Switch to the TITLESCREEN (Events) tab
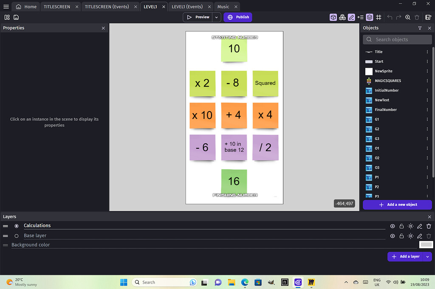The width and height of the screenshot is (435, 289). (107, 6)
